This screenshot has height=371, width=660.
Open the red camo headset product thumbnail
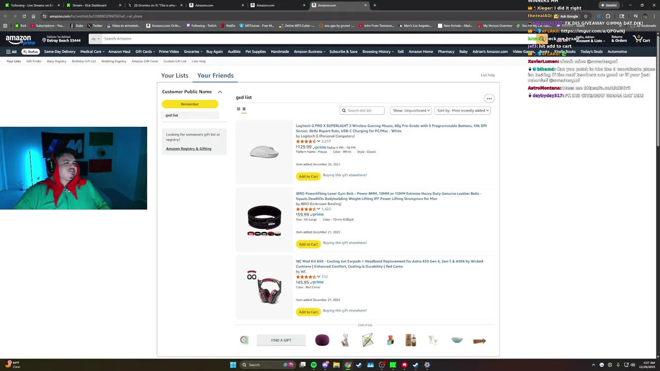pos(264,287)
